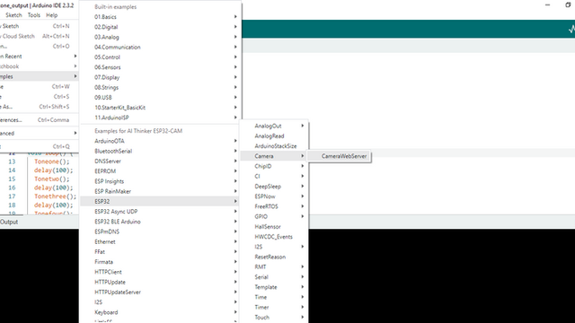
Task: Open ESP32 BLE Arduino examples
Action: (160, 222)
